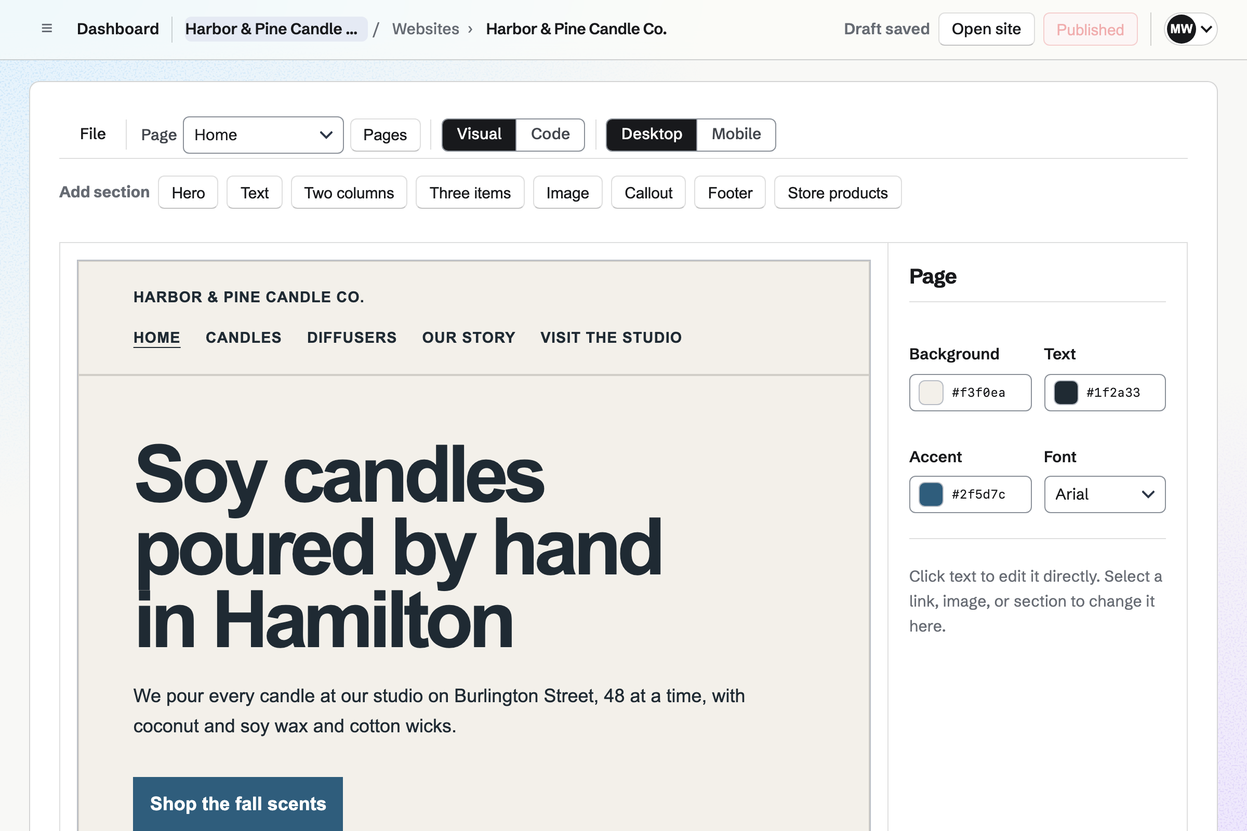
Task: Add a Callout section
Action: tap(648, 192)
